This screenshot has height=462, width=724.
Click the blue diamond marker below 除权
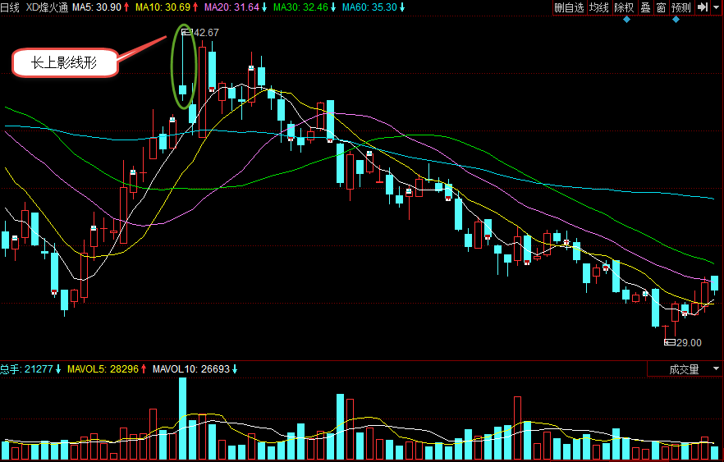pyautogui.click(x=626, y=20)
